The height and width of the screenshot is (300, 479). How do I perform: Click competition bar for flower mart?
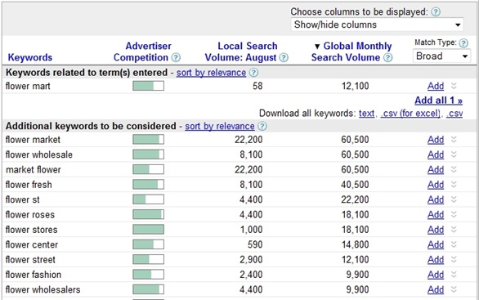(148, 86)
